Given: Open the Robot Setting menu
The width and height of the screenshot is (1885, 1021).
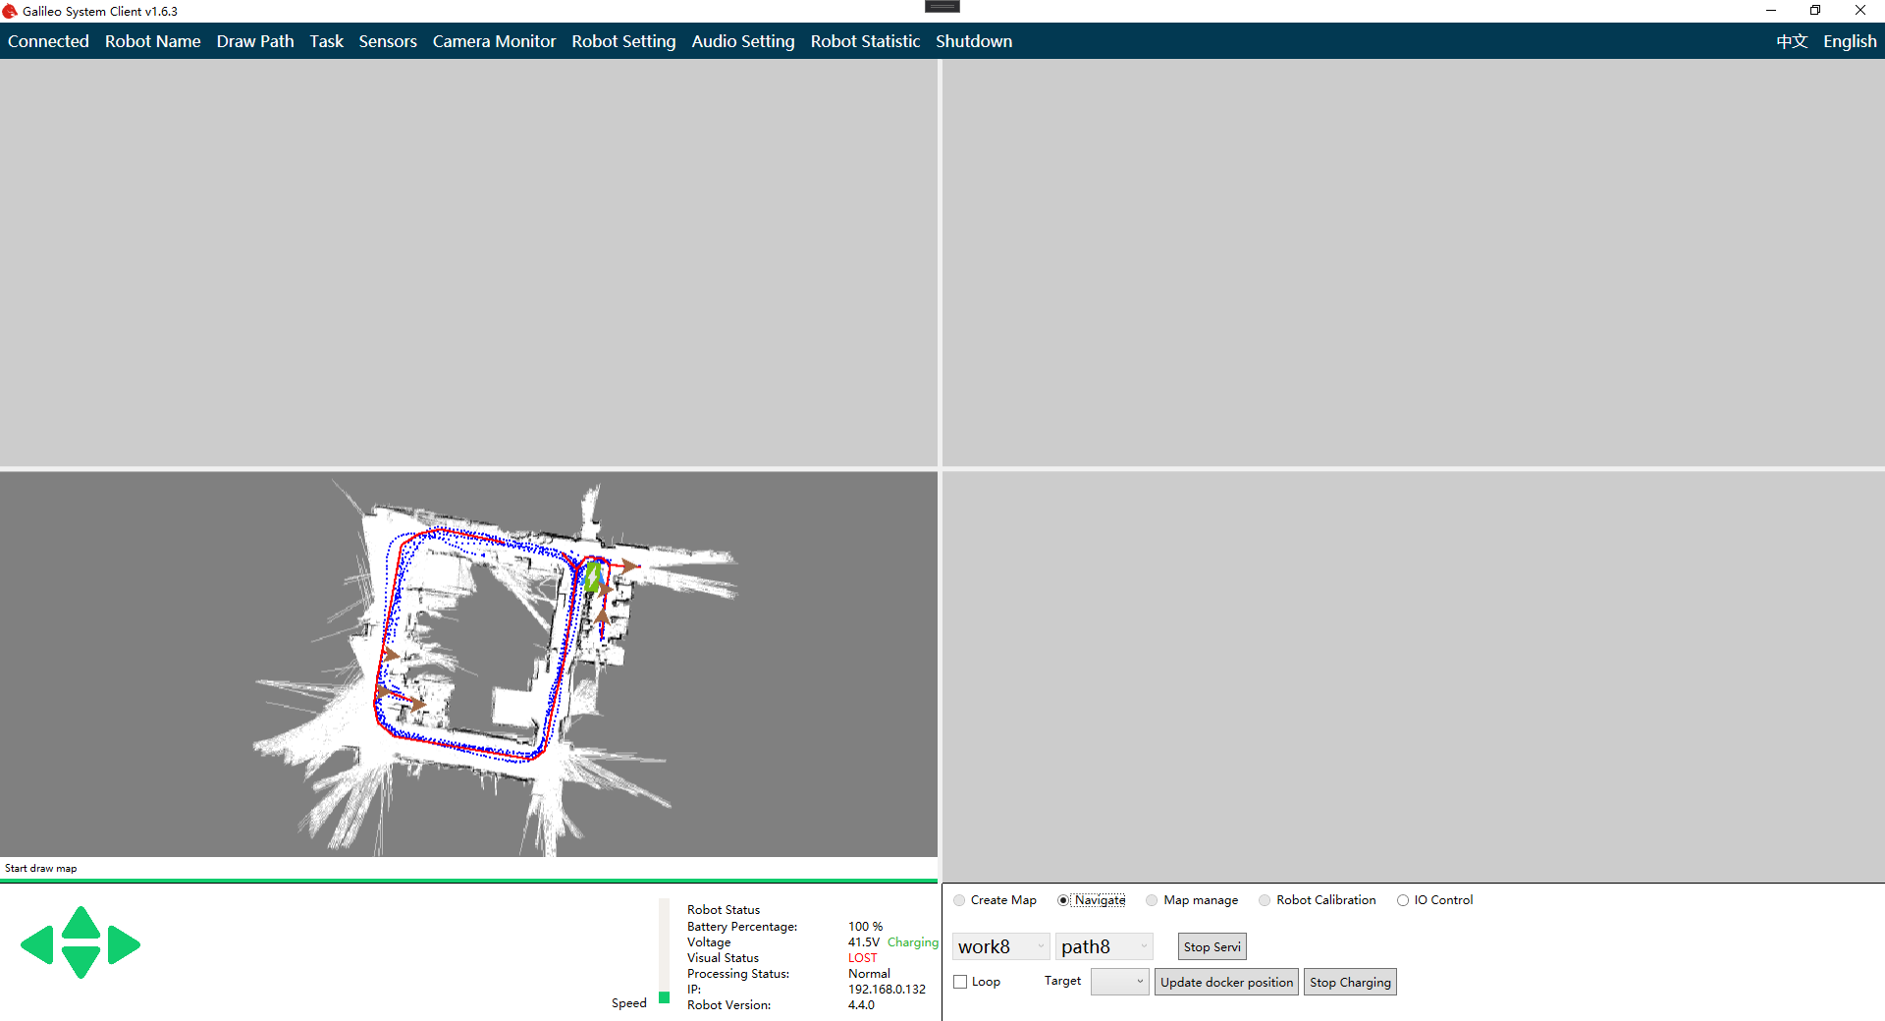Looking at the screenshot, I should coord(623,41).
